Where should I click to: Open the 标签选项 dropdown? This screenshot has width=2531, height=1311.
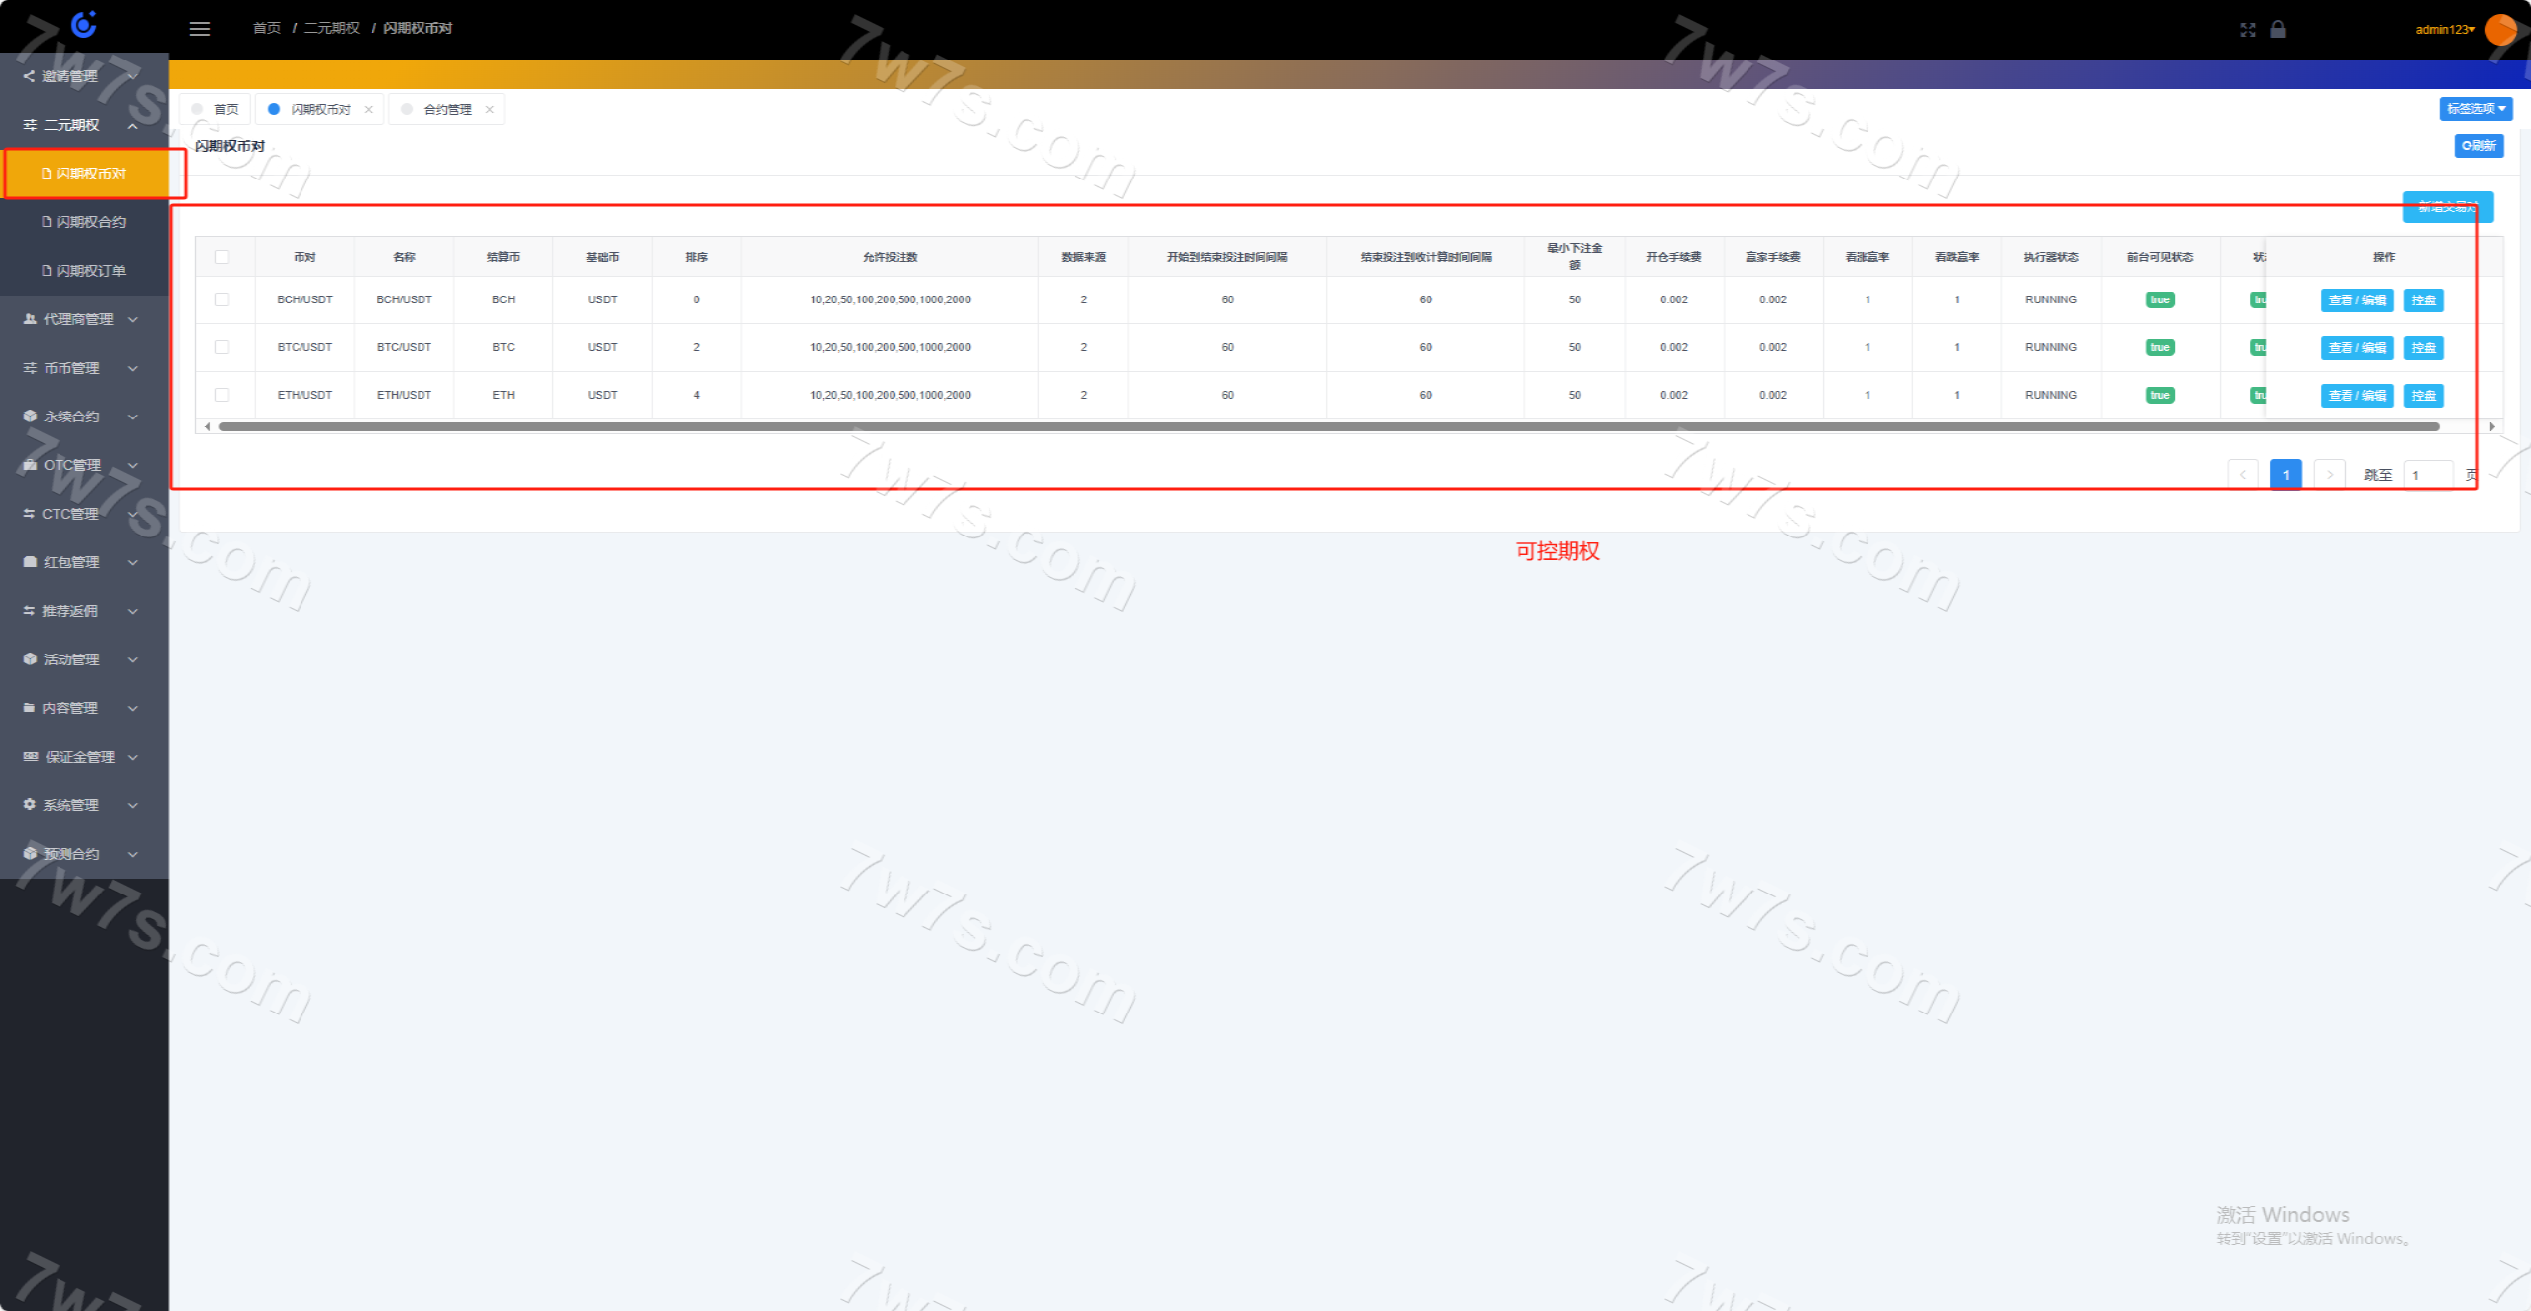click(x=2475, y=109)
